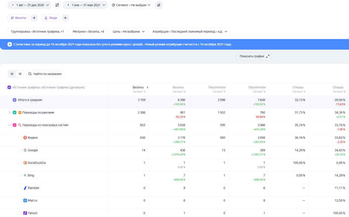
Task: Click Показать график button
Action: pos(254,56)
